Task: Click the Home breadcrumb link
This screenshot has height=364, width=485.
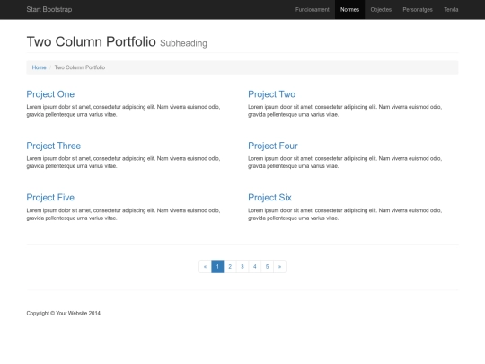Action: (x=39, y=67)
